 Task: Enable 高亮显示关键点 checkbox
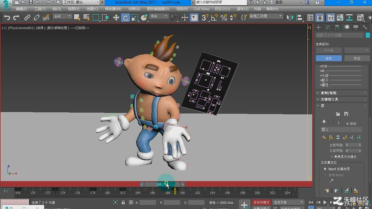332,157
